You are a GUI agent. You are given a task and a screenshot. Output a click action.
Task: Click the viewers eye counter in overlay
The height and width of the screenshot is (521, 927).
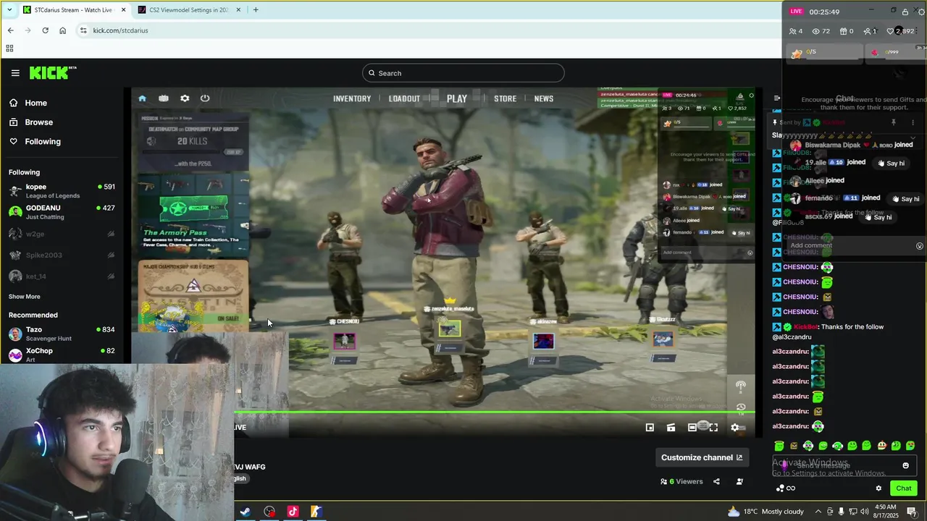821,31
